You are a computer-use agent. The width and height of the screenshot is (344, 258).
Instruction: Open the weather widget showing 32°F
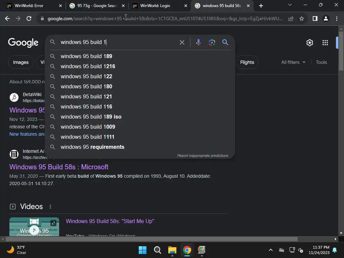[16, 250]
